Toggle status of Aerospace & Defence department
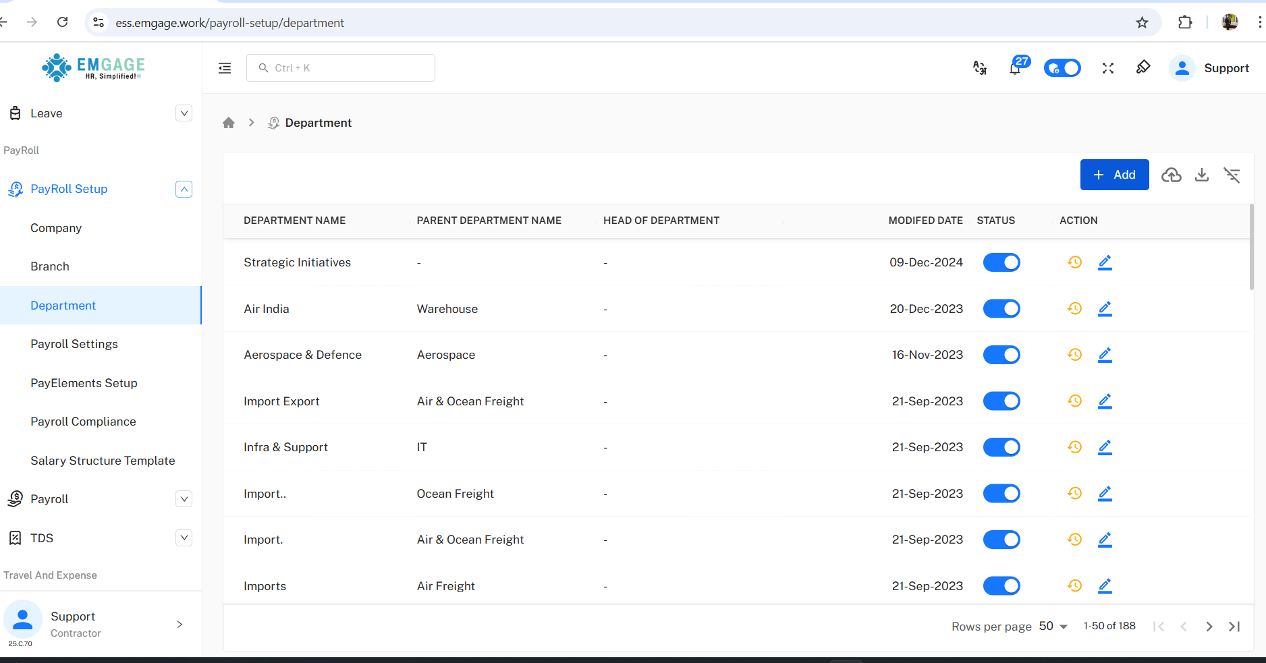 1001,355
